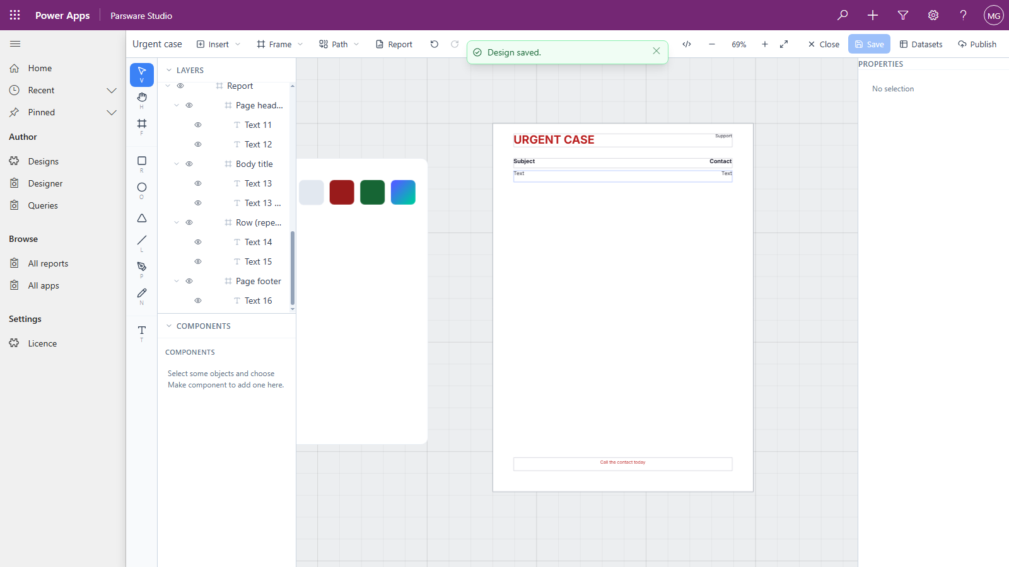Select the Triangle shape tool
Image resolution: width=1009 pixels, height=567 pixels.
(x=142, y=218)
